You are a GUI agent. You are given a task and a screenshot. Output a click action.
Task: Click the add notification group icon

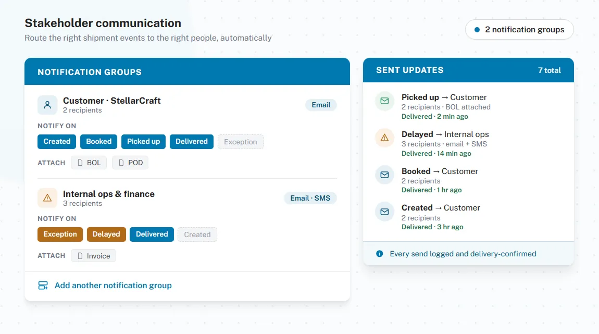point(43,286)
